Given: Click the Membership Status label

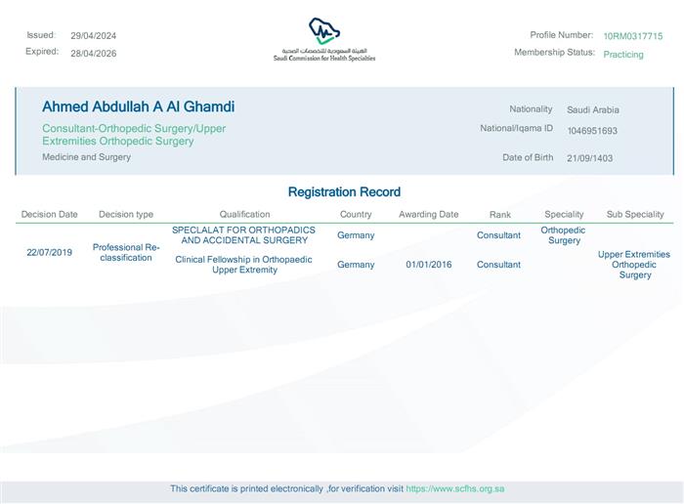Looking at the screenshot, I should pyautogui.click(x=554, y=53).
